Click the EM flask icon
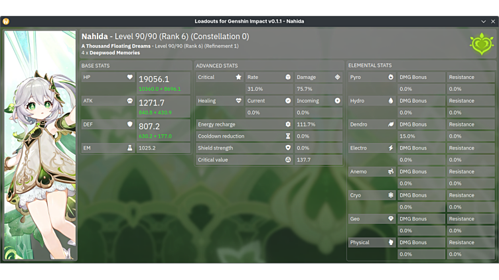Screen dimensions: 499x280 [x=130, y=148]
